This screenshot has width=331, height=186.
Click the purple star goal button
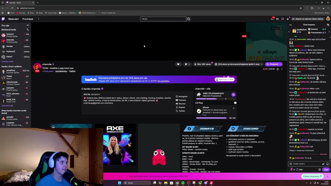233,95
